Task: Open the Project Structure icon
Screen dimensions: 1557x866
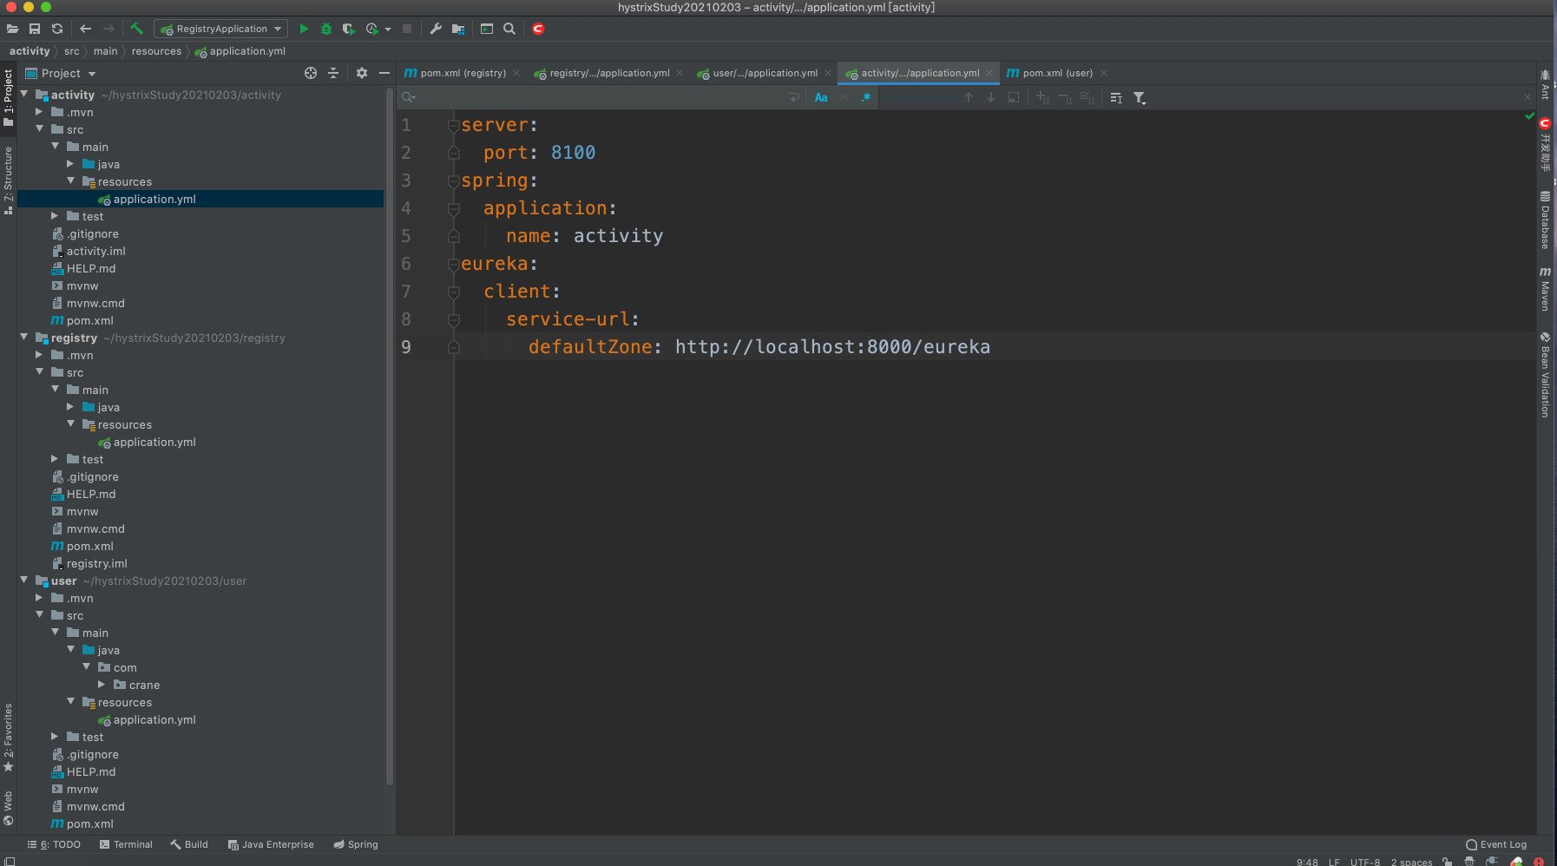Action: (x=458, y=29)
